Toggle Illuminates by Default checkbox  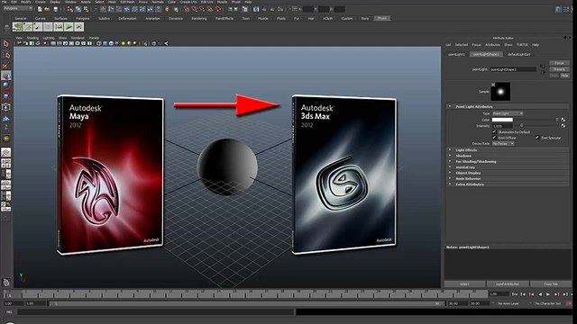click(x=495, y=131)
